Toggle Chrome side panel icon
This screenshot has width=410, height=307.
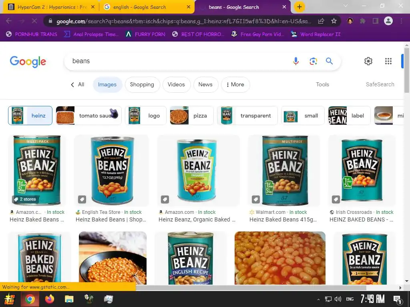tap(376, 21)
